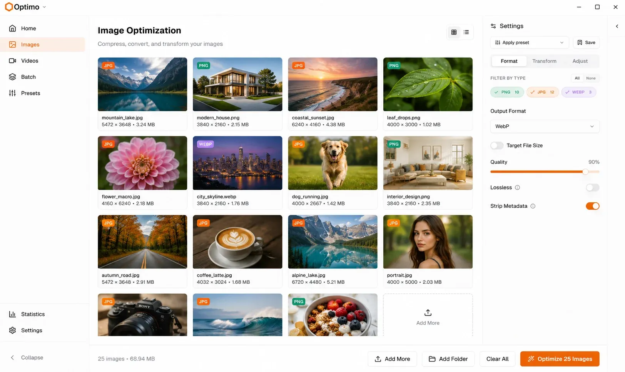Click the PNG badge on leaf_drops
Viewport: 625px width, 372px height.
[394, 66]
